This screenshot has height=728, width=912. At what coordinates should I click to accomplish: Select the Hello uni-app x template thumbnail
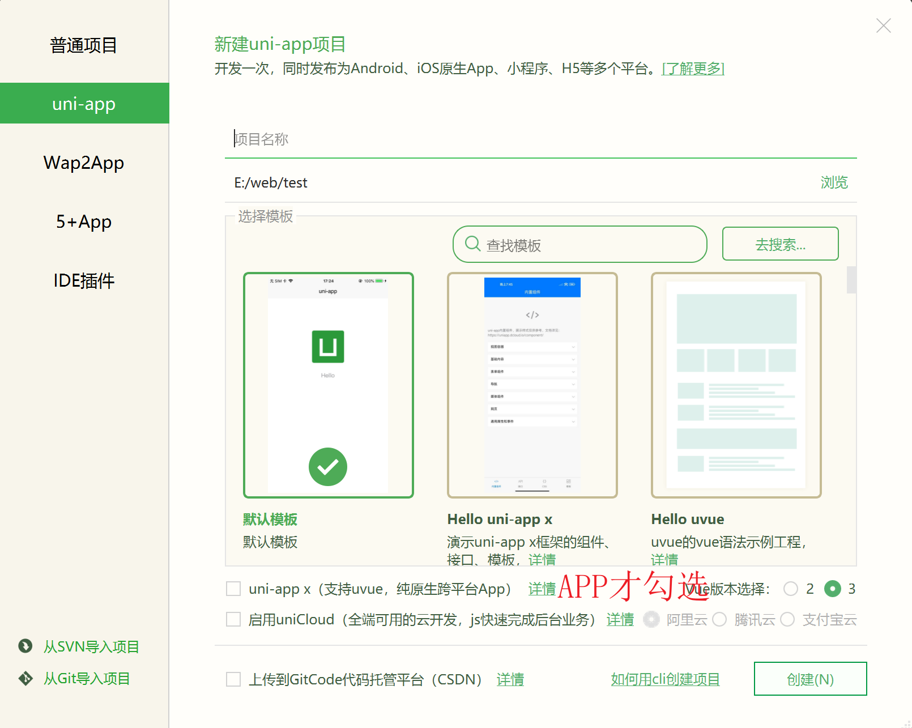click(x=532, y=385)
